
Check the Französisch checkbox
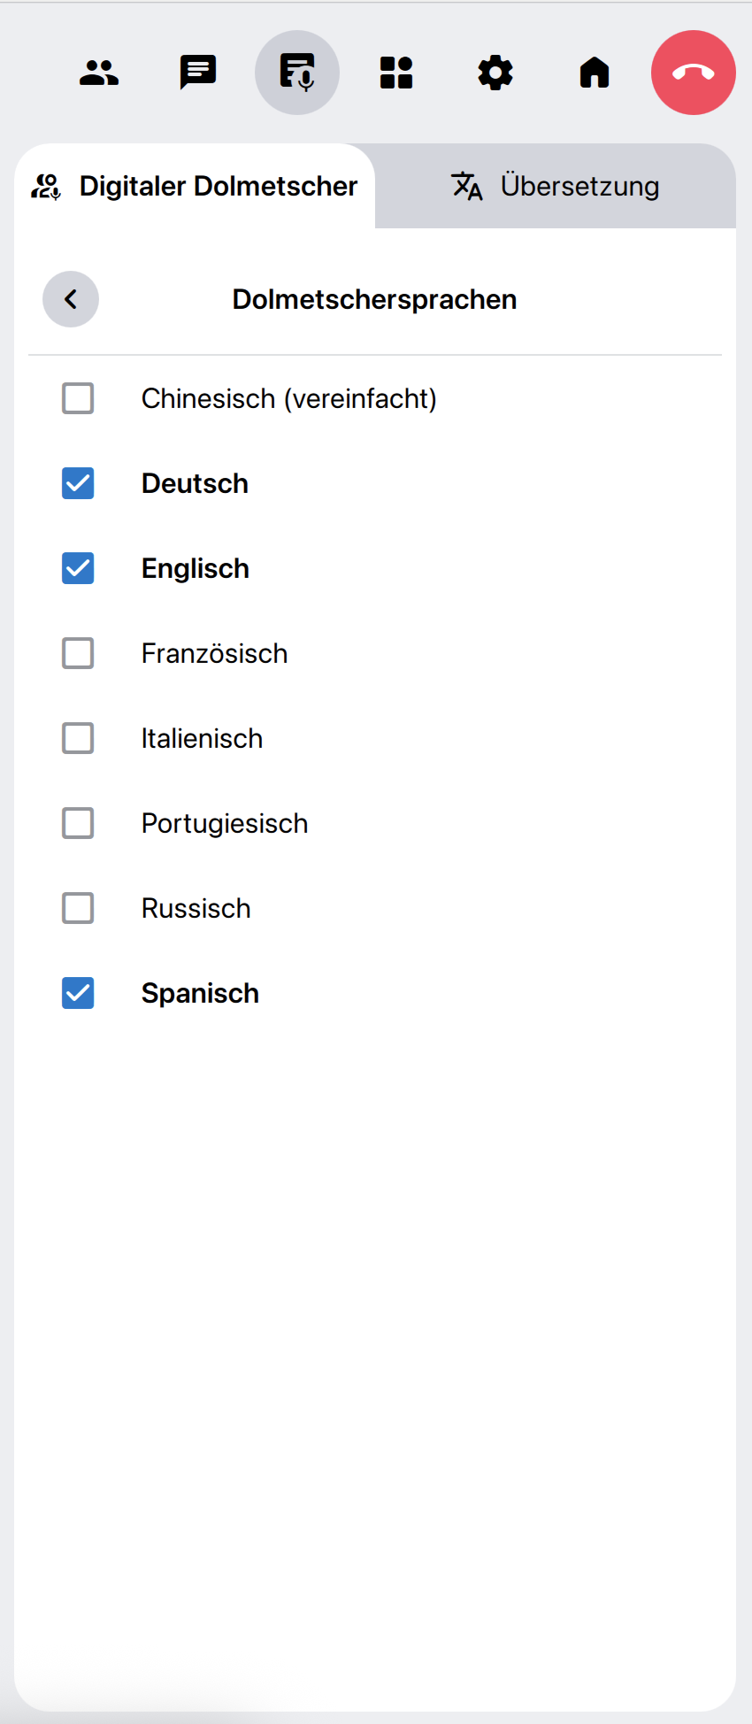[78, 653]
